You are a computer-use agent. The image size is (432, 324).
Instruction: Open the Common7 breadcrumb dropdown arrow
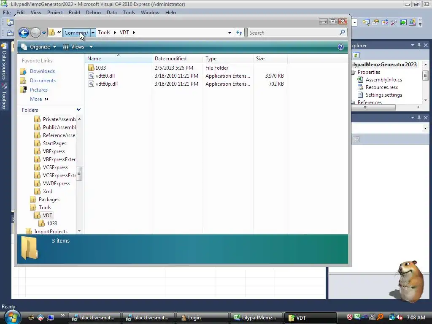coord(93,32)
